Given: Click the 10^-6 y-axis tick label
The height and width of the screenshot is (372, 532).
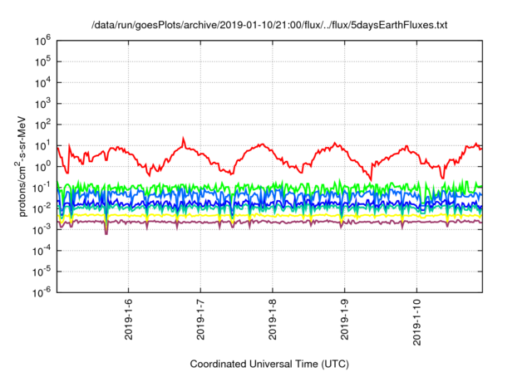Looking at the screenshot, I should [x=42, y=292].
